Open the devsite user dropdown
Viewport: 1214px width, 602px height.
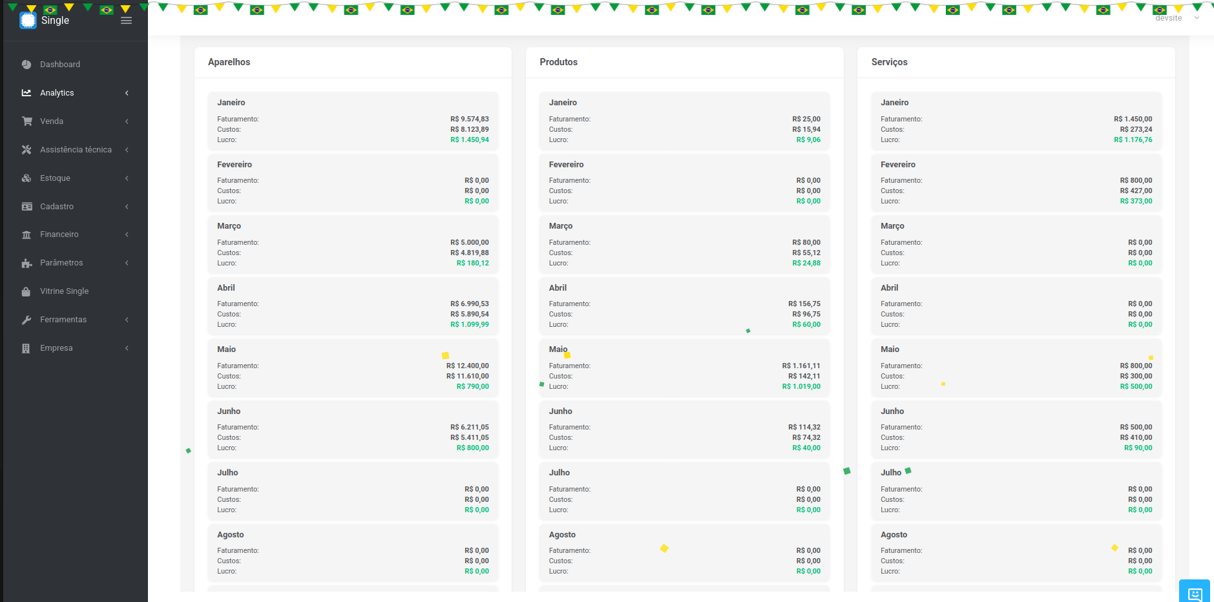coord(1177,18)
